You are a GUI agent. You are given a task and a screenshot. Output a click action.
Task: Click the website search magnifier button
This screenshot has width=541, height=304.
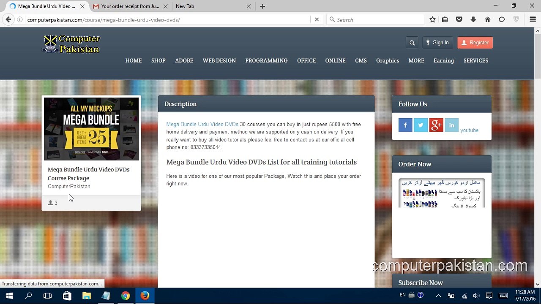pos(412,43)
